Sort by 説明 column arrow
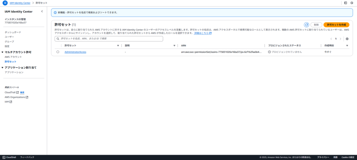 174,45
